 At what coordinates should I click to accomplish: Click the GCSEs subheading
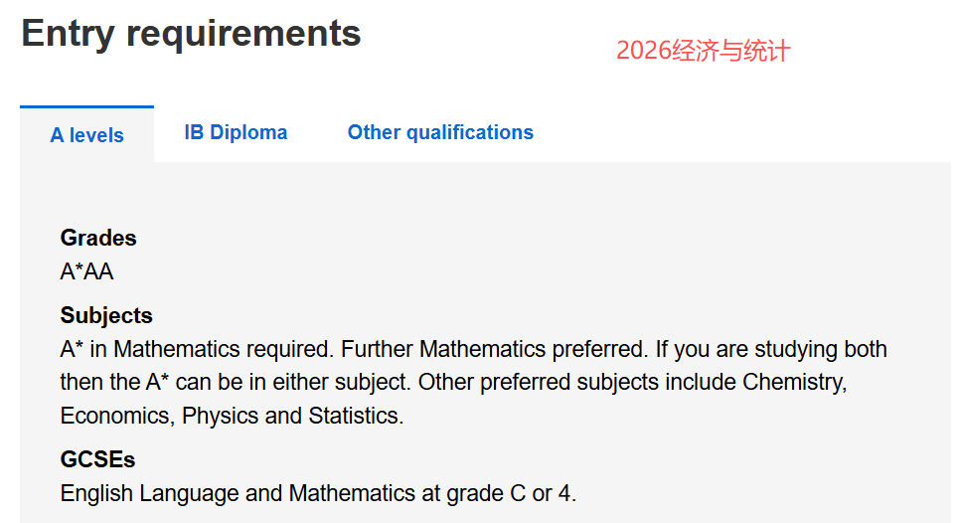click(x=97, y=459)
